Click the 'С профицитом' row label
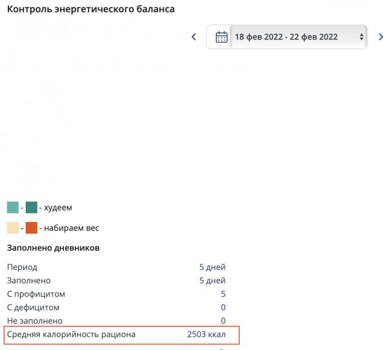The image size is (388, 350). pyautogui.click(x=36, y=294)
